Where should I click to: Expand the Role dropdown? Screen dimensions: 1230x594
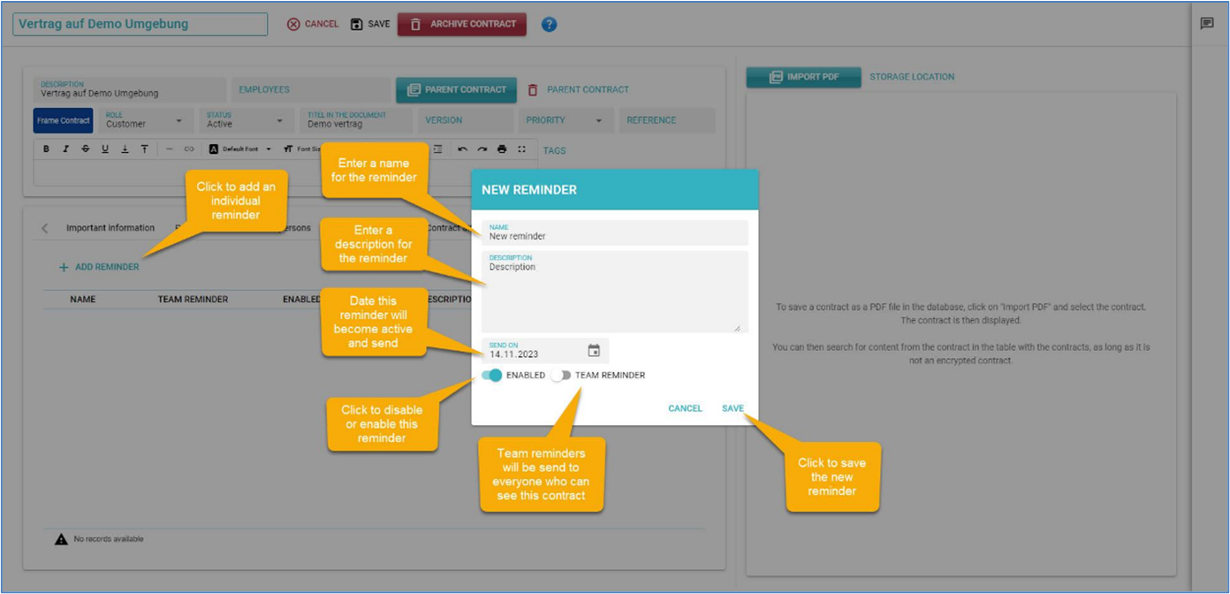178,121
